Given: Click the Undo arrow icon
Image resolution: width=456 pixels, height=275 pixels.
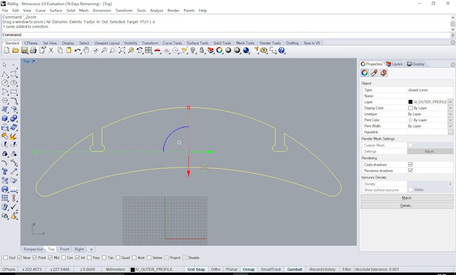Looking at the screenshot, I should (x=77, y=50).
